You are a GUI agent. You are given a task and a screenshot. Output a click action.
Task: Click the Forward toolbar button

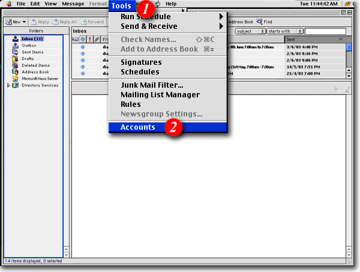[x=92, y=22]
